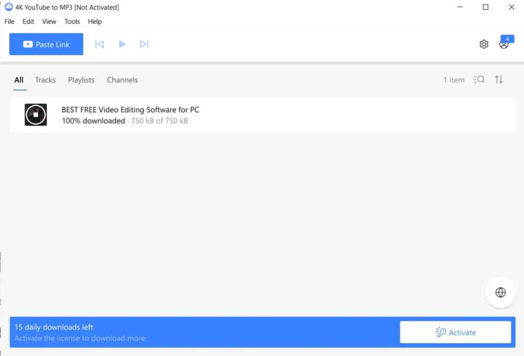This screenshot has height=356, width=524.
Task: Open the settings gear
Action: click(x=484, y=44)
